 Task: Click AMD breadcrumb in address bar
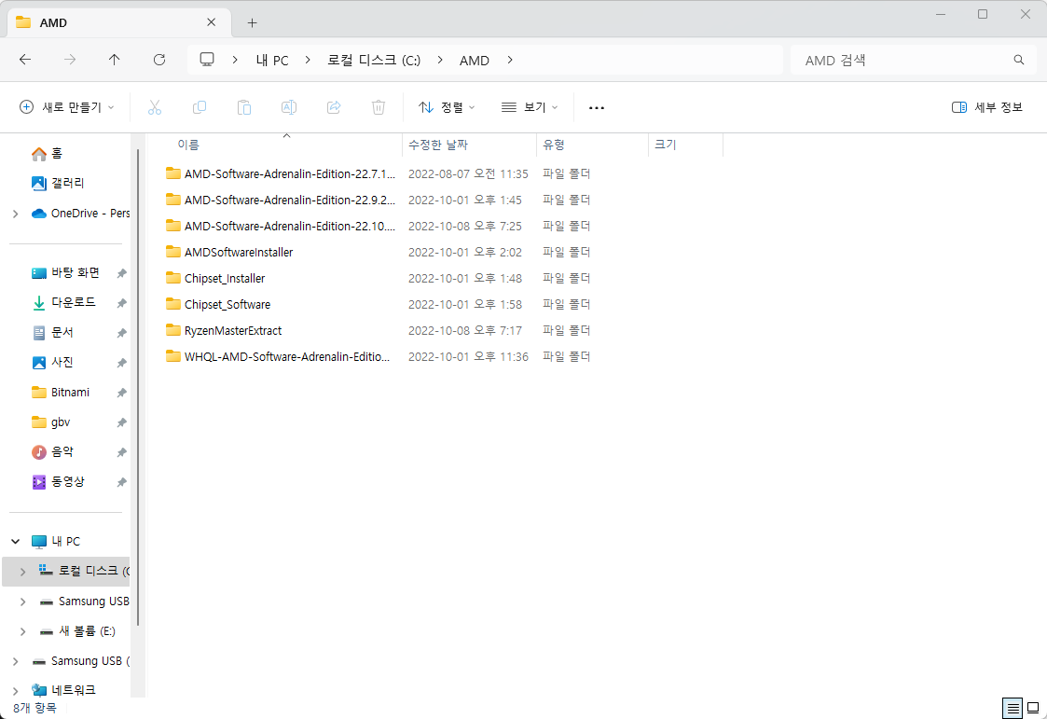pos(475,60)
